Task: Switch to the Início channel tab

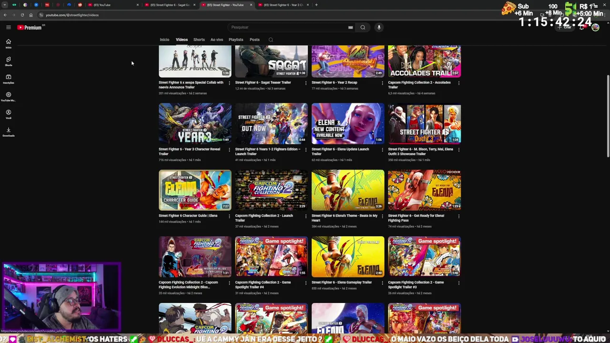Action: 164,40
